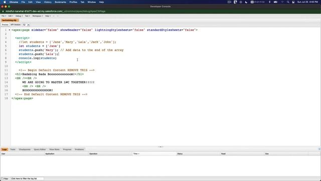Open the macOS View menu
Image resolution: width=321 pixels, height=181 pixels.
[x=38, y=2]
